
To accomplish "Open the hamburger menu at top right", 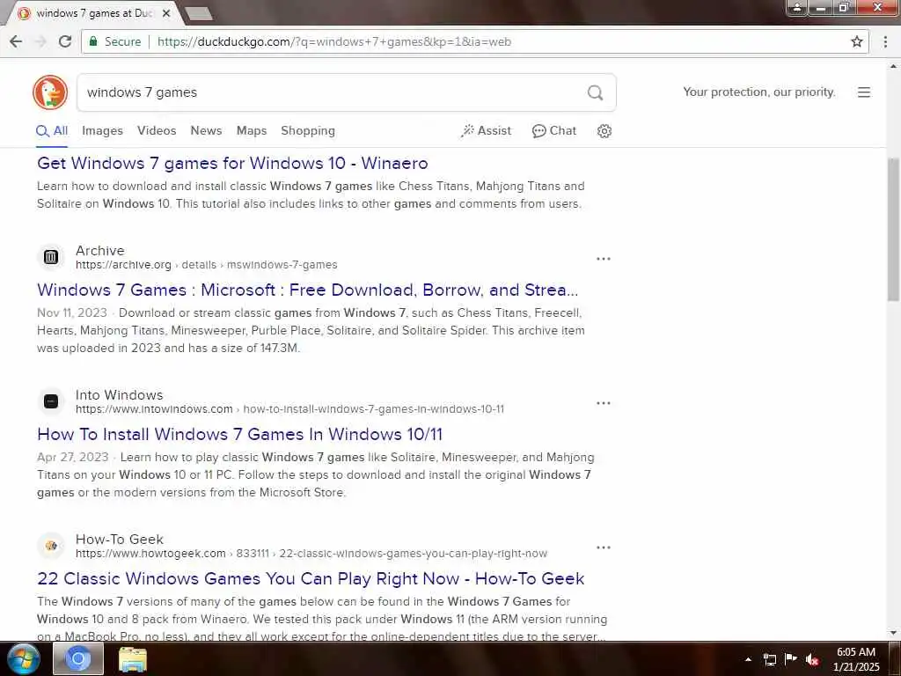I will 864,92.
